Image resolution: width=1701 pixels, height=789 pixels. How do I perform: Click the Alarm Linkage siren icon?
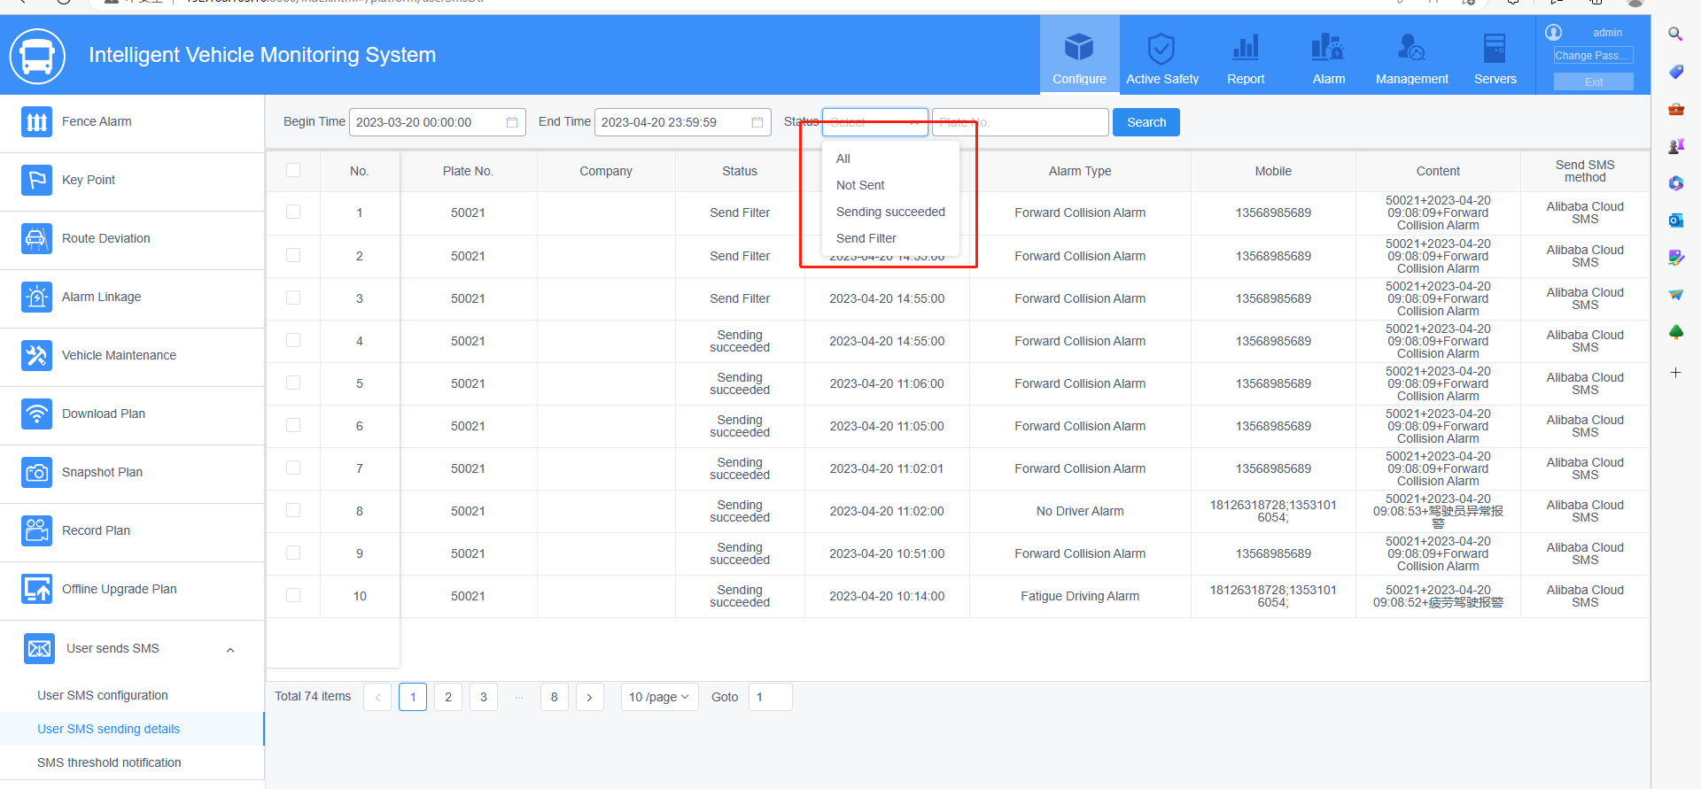[x=36, y=298]
